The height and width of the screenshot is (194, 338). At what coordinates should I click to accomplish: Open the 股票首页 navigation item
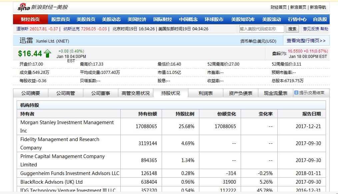coord(61,19)
